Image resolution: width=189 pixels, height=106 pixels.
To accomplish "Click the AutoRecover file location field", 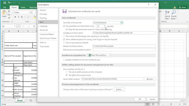I will pyautogui.click(x=124, y=33).
